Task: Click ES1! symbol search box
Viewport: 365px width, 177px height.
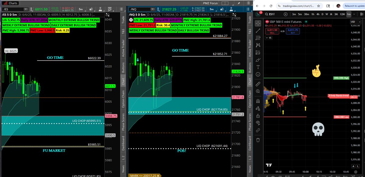Action: 273,14
